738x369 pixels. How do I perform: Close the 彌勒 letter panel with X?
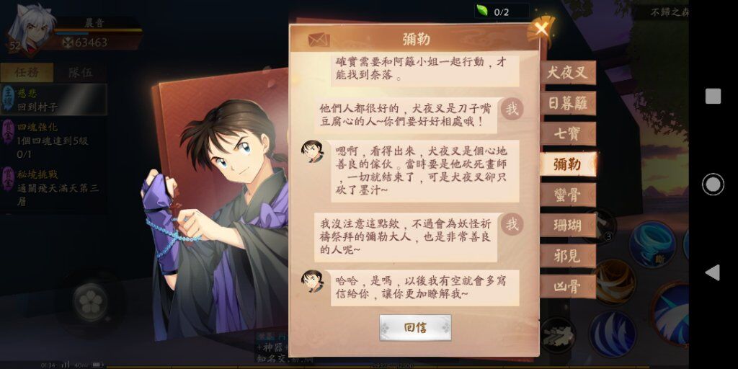541,29
